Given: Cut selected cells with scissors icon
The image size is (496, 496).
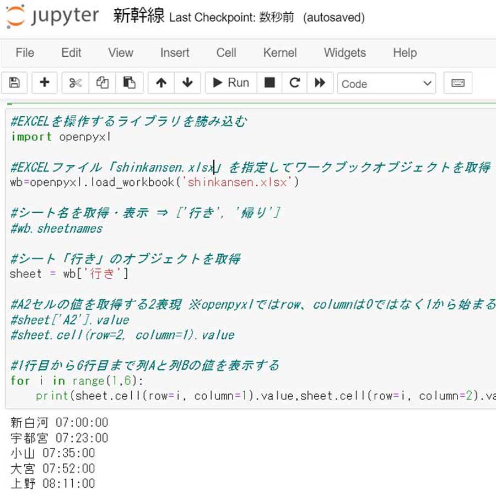Looking at the screenshot, I should click(x=76, y=83).
